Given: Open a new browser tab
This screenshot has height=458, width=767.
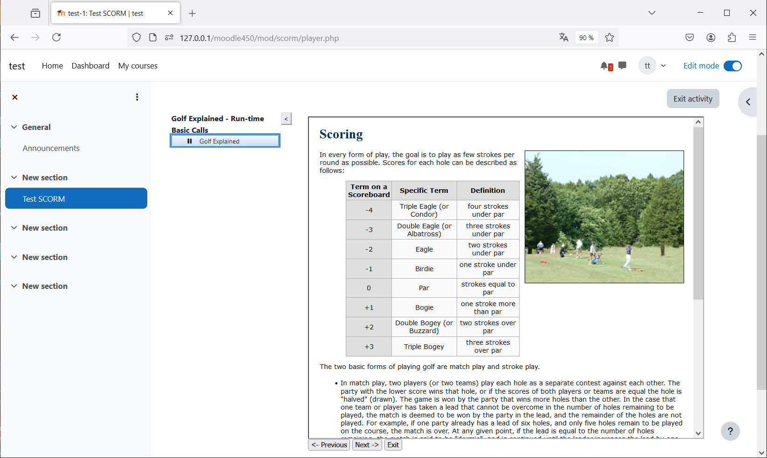Looking at the screenshot, I should [192, 14].
